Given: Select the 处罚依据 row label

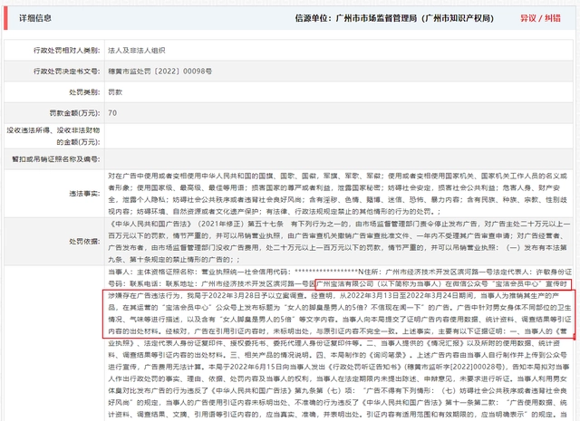Looking at the screenshot, I should (x=84, y=242).
